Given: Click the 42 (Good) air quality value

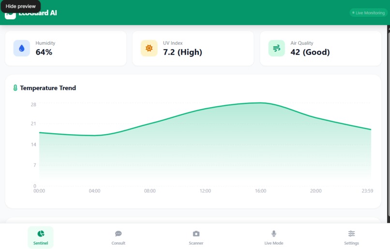Looking at the screenshot, I should pyautogui.click(x=310, y=52).
